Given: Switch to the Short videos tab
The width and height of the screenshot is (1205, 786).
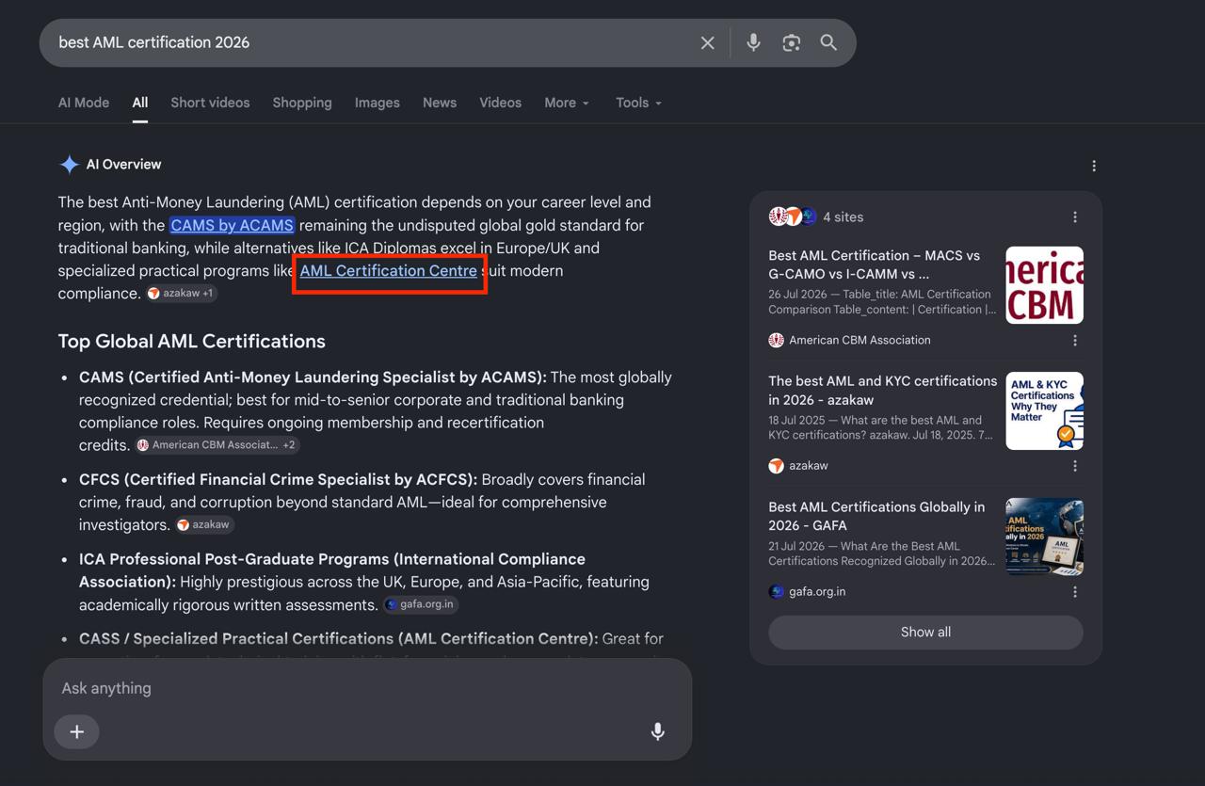Looking at the screenshot, I should tap(210, 103).
